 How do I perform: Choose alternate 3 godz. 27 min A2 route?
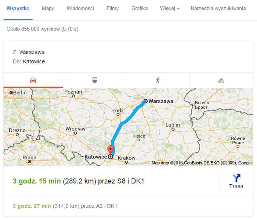[65, 206]
